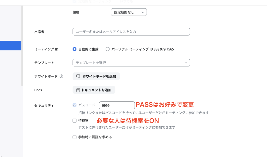Click ドキュメントを追加 button

coord(94,90)
